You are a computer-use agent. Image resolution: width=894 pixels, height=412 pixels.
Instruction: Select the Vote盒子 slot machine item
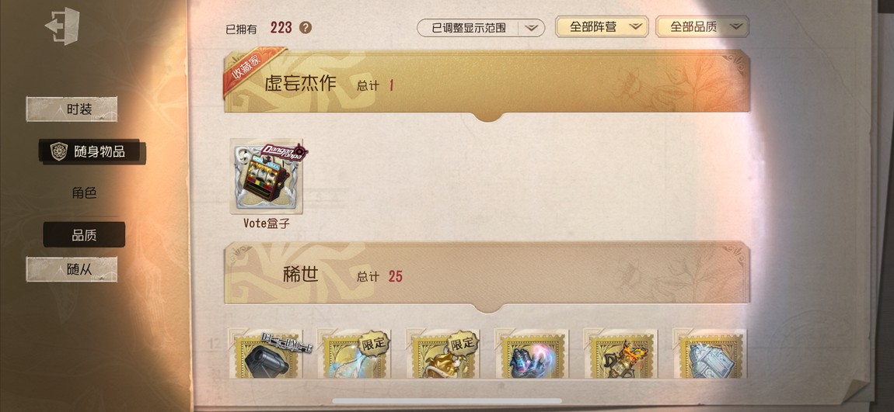tap(267, 177)
